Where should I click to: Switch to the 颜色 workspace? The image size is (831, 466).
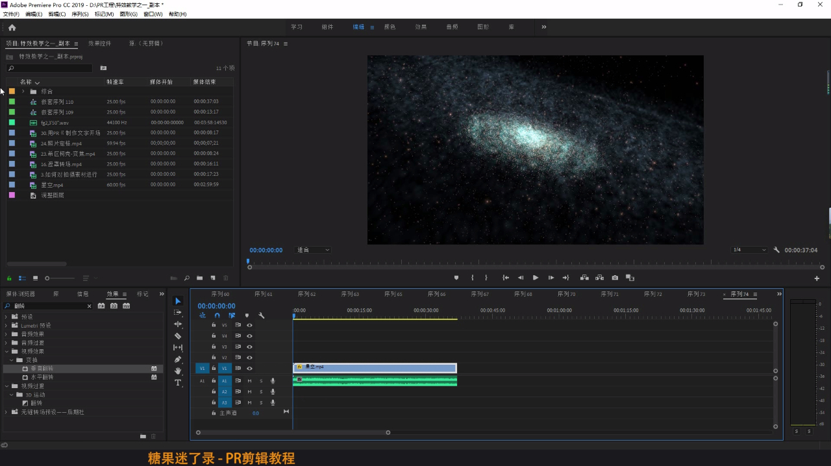(390, 27)
